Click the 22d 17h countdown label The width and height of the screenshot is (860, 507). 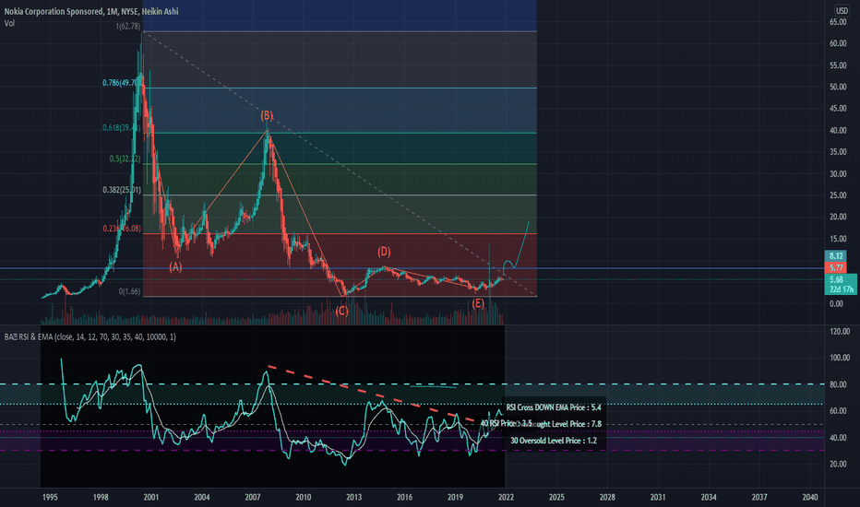841,289
